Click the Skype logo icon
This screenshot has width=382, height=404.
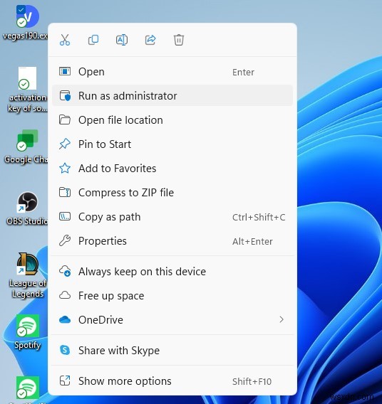[65, 350]
